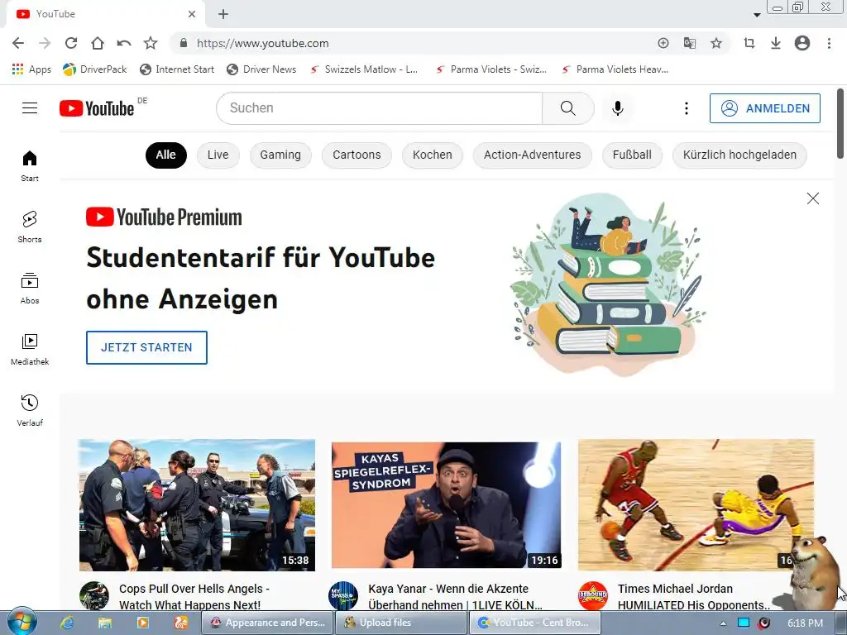The image size is (847, 635).
Task: Select the Live filter chip
Action: pos(218,155)
